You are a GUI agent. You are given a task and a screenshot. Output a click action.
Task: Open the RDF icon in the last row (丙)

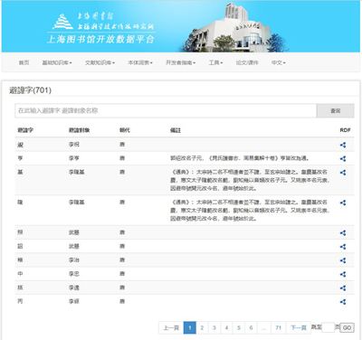pyautogui.click(x=343, y=302)
